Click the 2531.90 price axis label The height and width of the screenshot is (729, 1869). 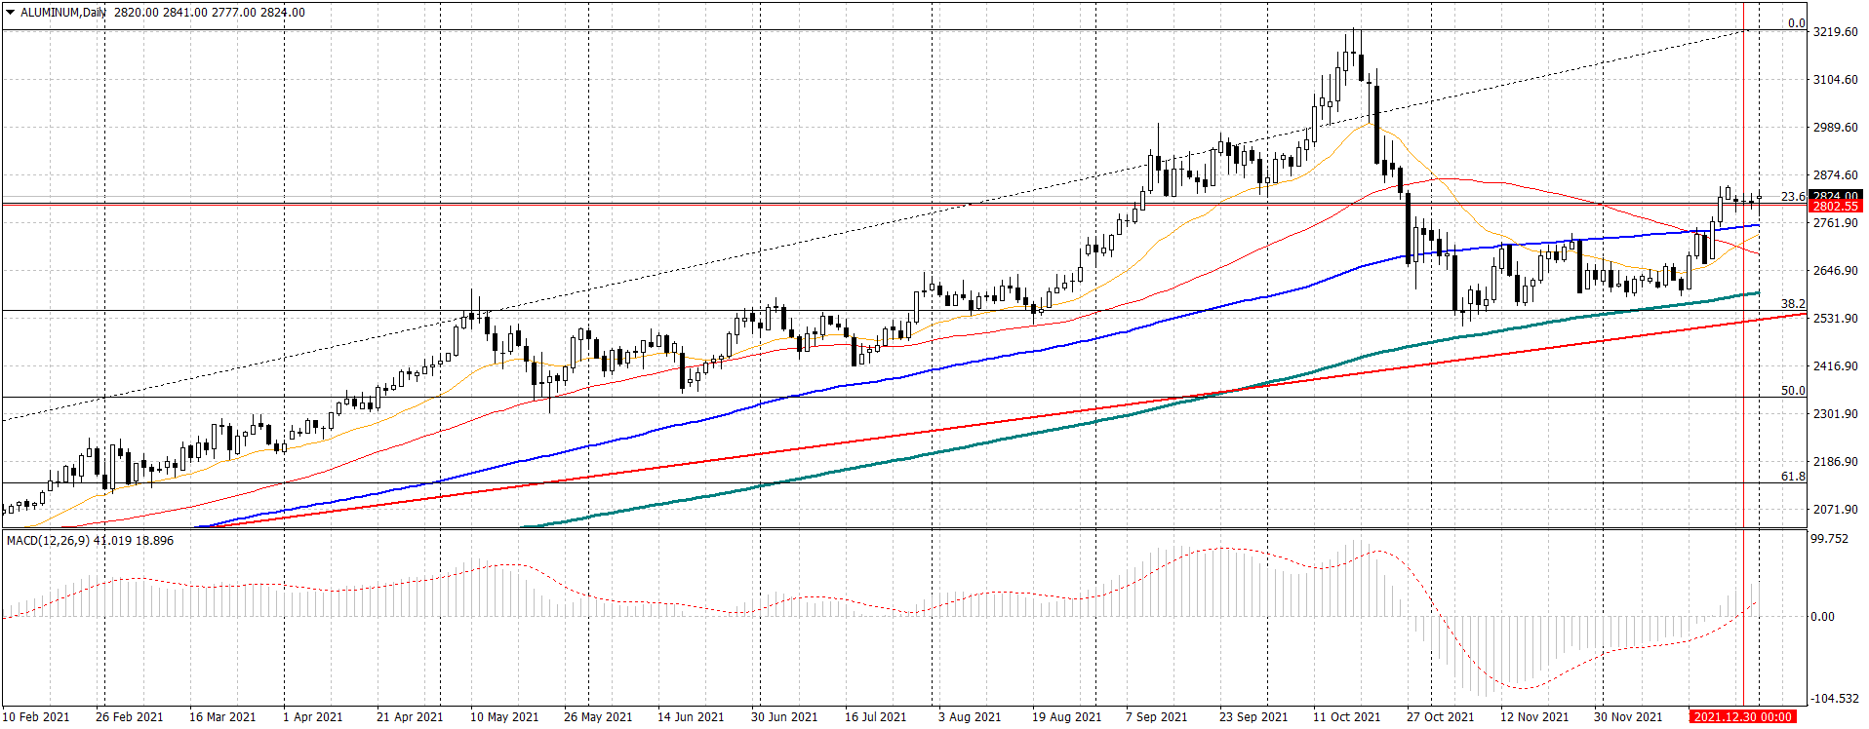(x=1835, y=318)
